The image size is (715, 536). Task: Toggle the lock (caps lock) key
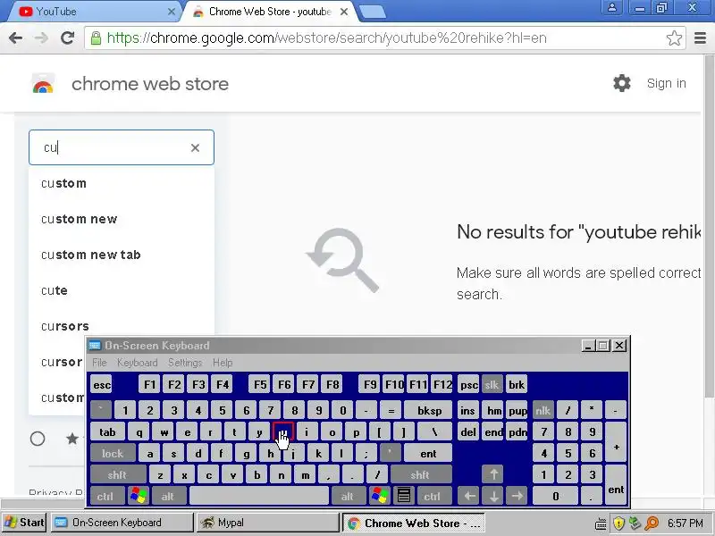point(113,453)
